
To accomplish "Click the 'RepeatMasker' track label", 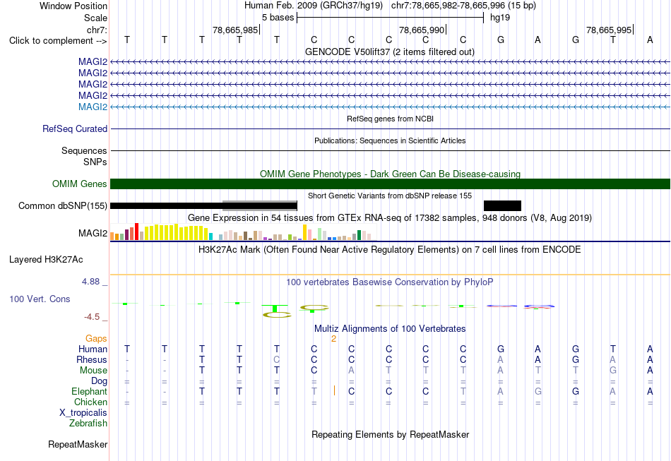I will tap(78, 444).
